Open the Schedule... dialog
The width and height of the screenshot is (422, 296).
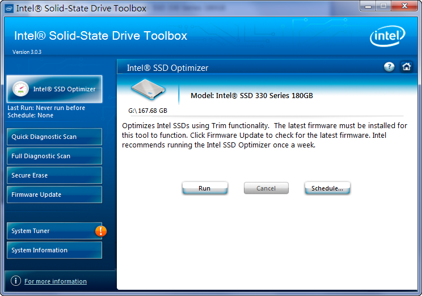[x=327, y=188]
